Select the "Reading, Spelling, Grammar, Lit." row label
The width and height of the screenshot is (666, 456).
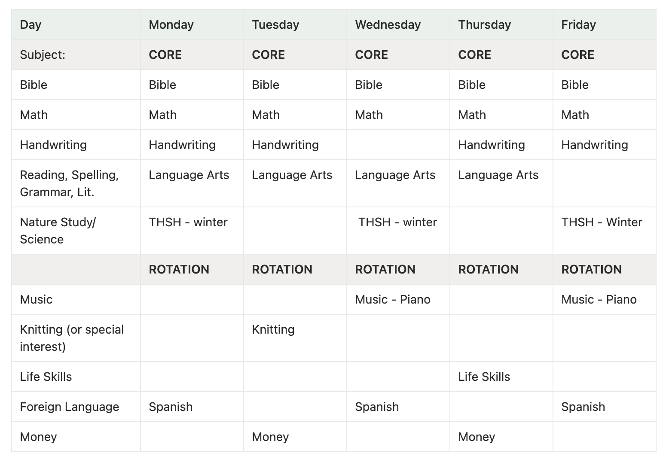point(69,183)
